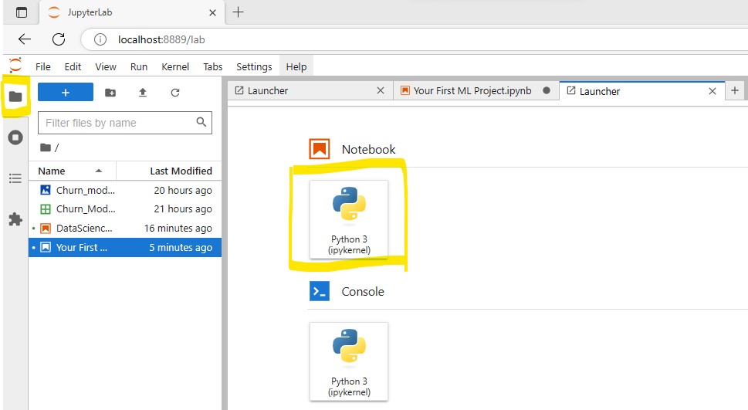
Task: Click the Console section heading text
Action: (363, 292)
